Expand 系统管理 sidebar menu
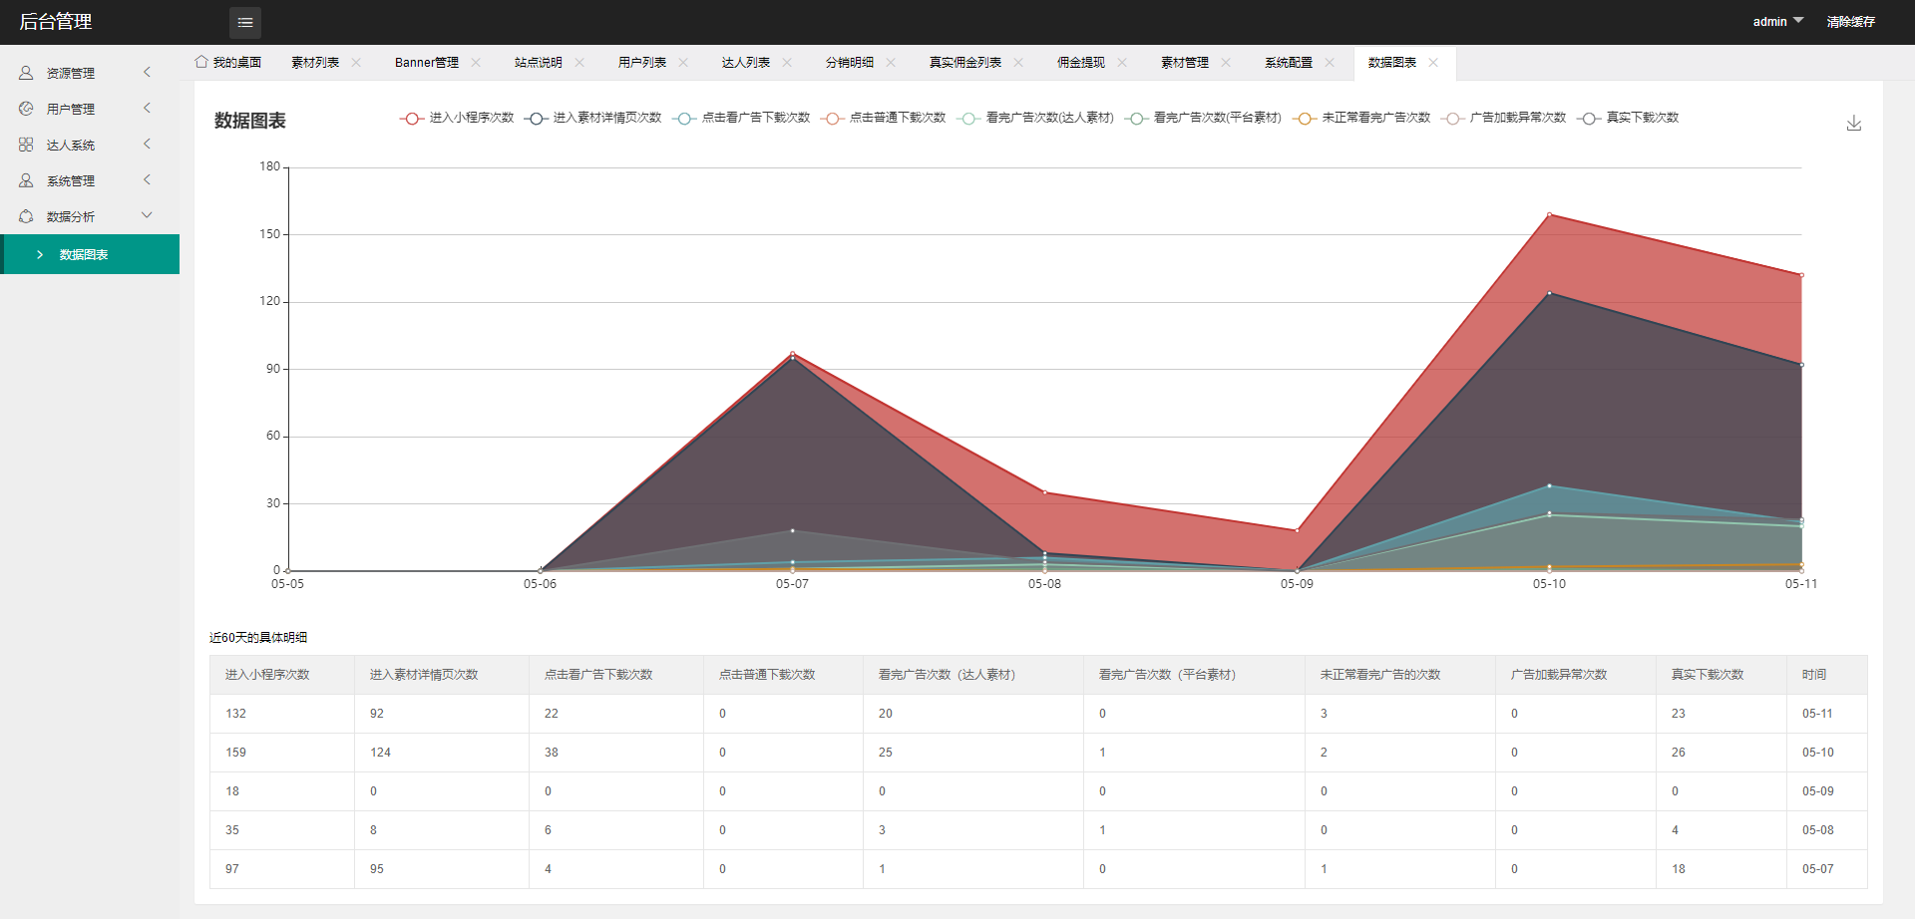This screenshot has height=919, width=1915. pos(147,179)
